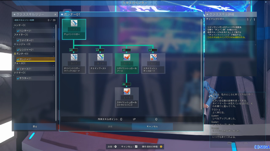Viewport: 270px width, 151px height.
Task: Toggle checkmark on テクター01 tree
Action: [18, 78]
